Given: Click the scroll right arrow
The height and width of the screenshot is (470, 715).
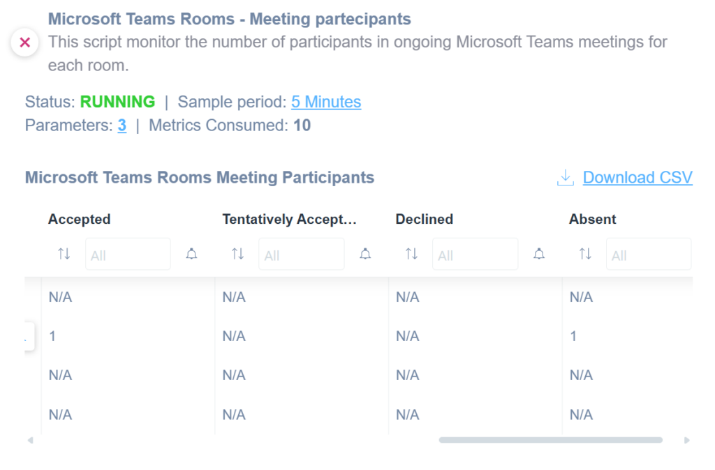Looking at the screenshot, I should click(x=687, y=440).
